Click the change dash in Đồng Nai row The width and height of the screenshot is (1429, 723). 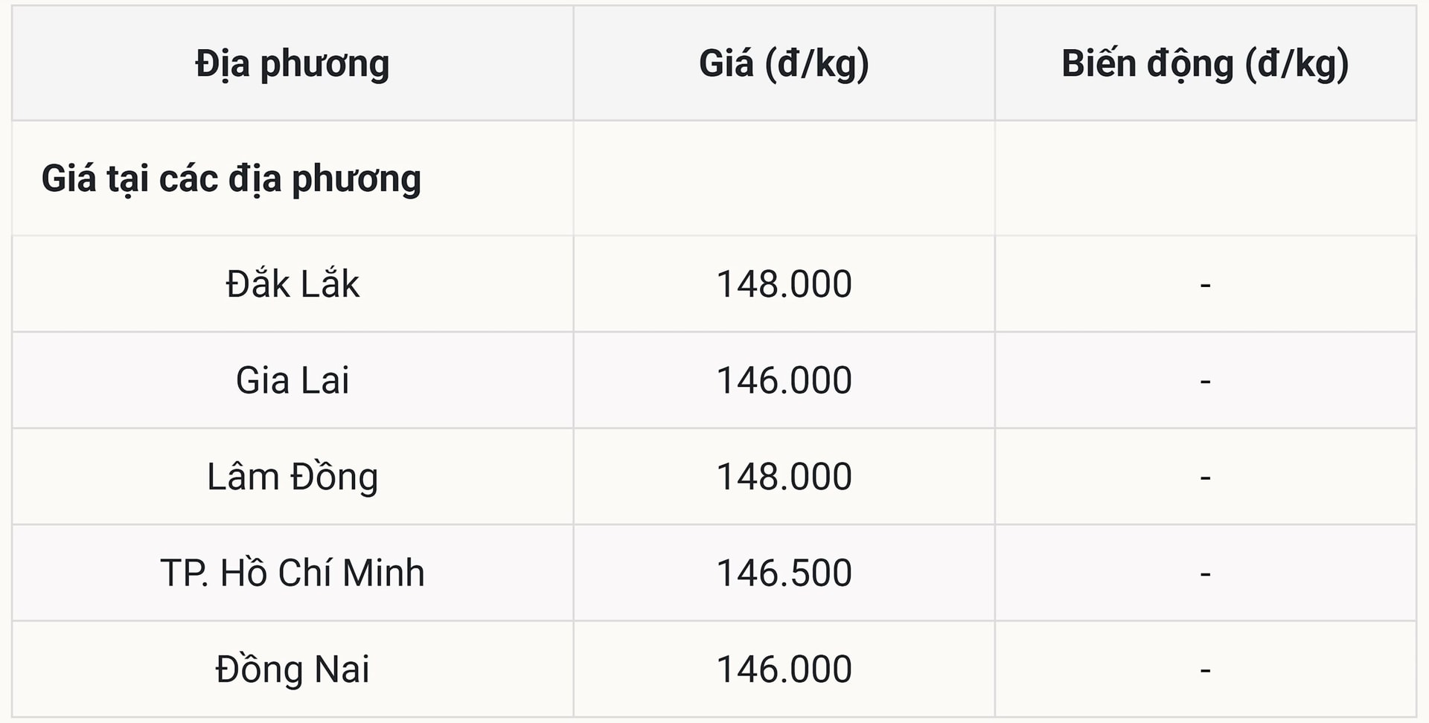pyautogui.click(x=1205, y=669)
